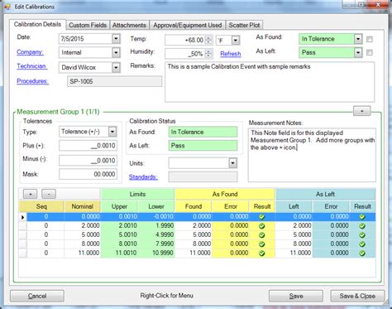This screenshot has width=392, height=309.
Task: Click the Technician link
Action: 32,66
